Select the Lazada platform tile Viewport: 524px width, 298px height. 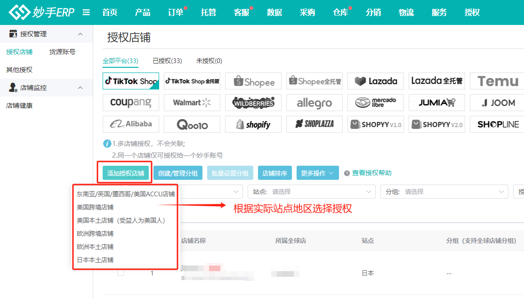(x=376, y=81)
